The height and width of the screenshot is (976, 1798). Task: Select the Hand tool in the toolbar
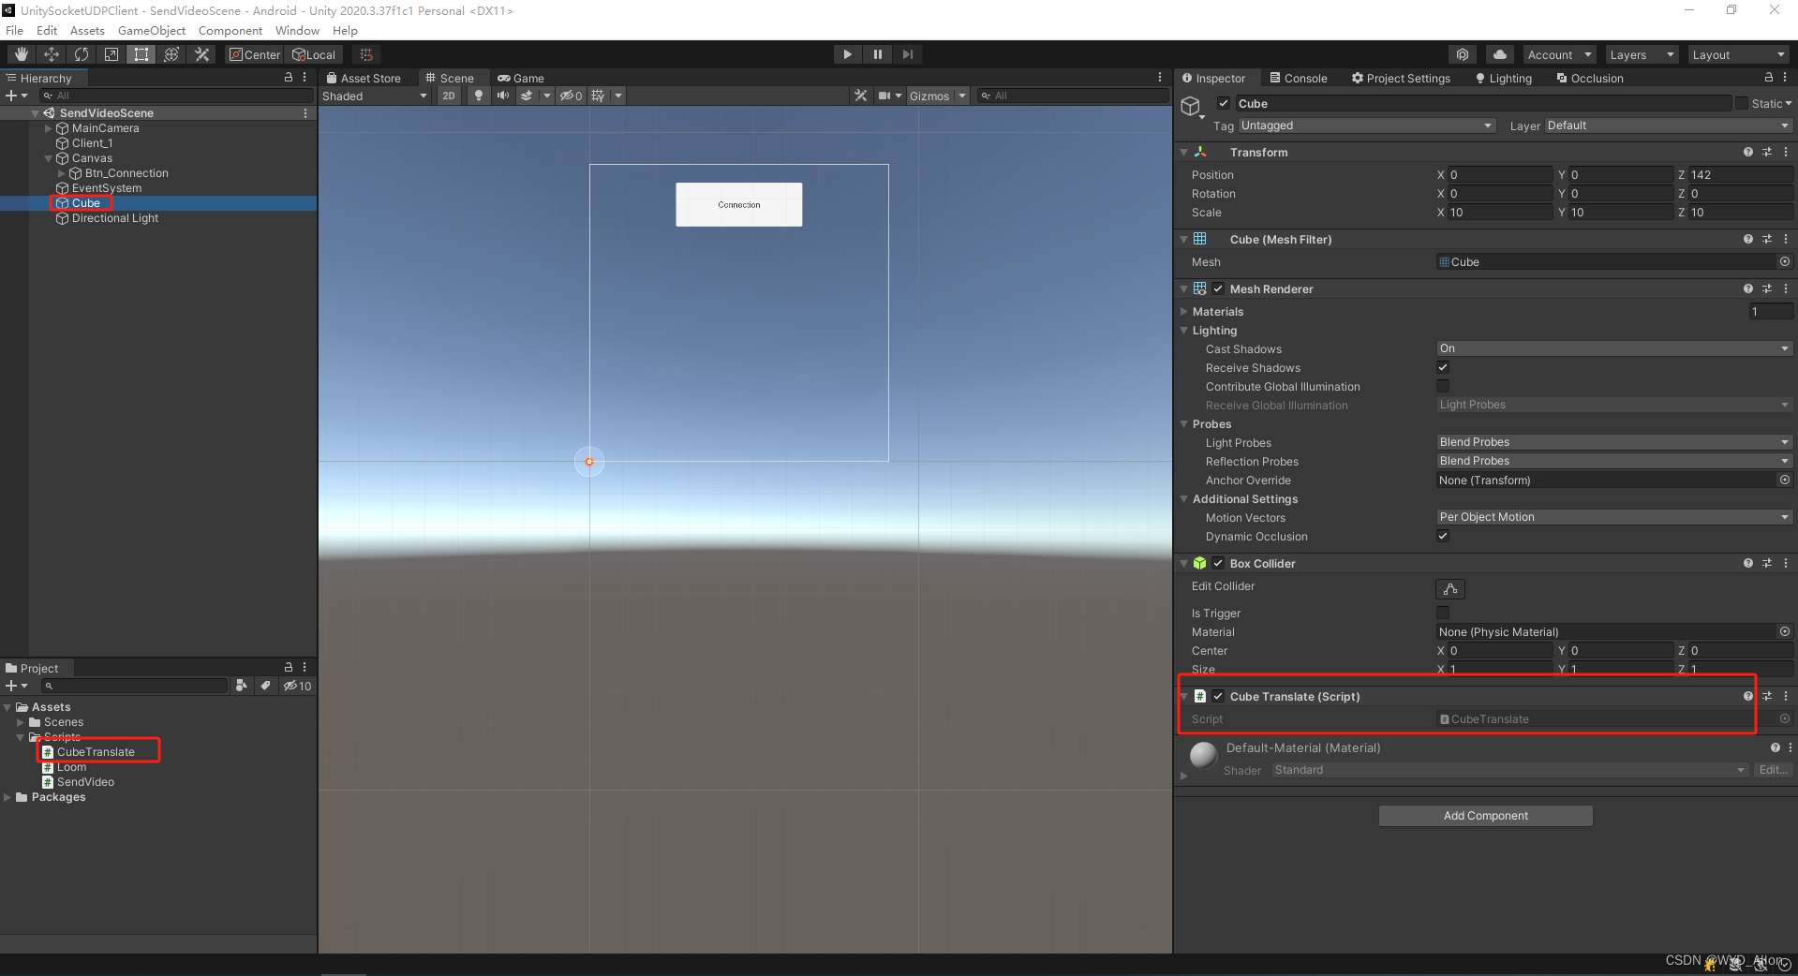coord(21,53)
